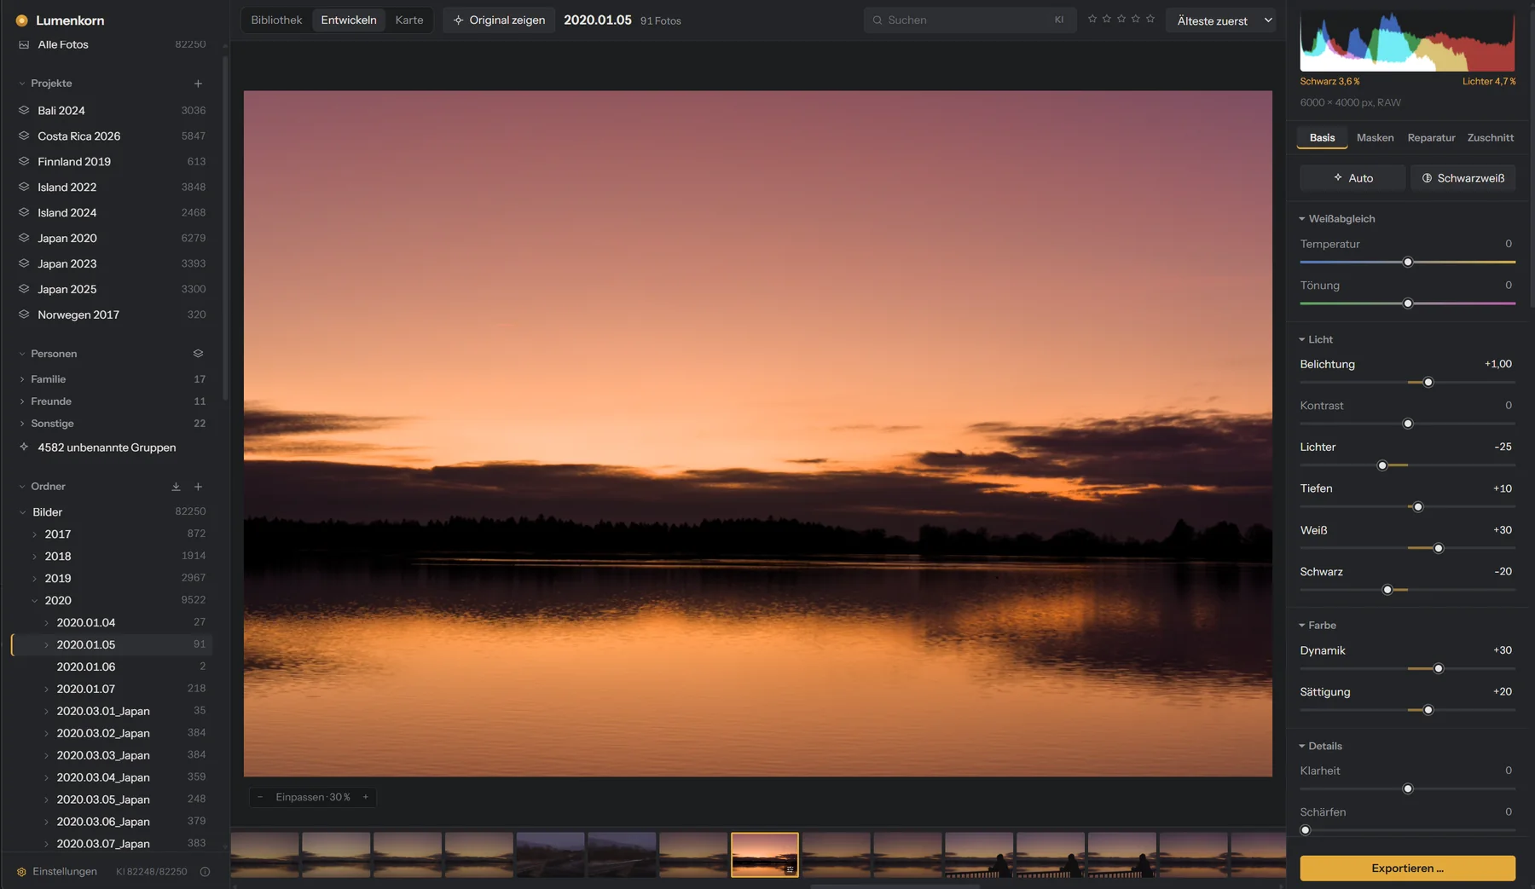Click the Bali 2024 project stack icon
The height and width of the screenshot is (889, 1535).
point(24,110)
